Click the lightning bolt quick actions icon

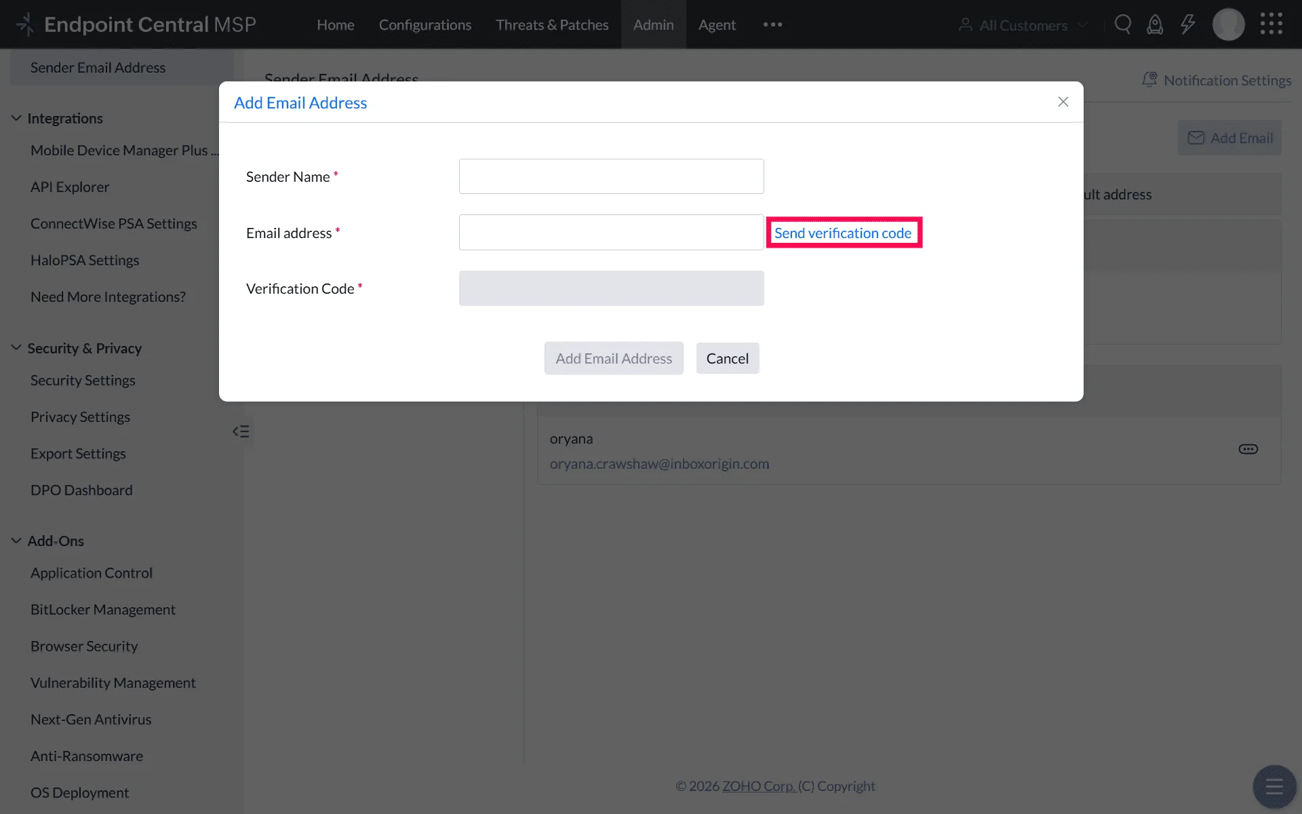click(1187, 25)
